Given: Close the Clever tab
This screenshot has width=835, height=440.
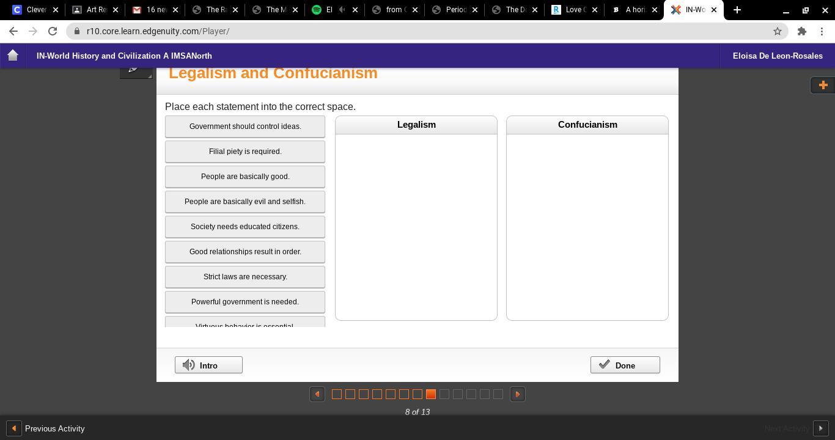Looking at the screenshot, I should (x=55, y=10).
